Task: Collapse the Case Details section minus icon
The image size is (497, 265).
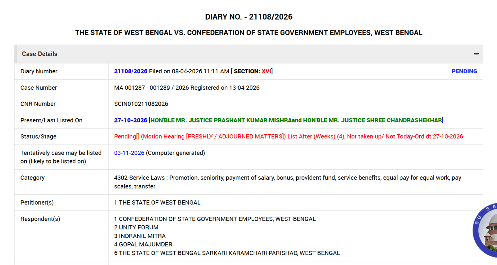Action: [476, 54]
